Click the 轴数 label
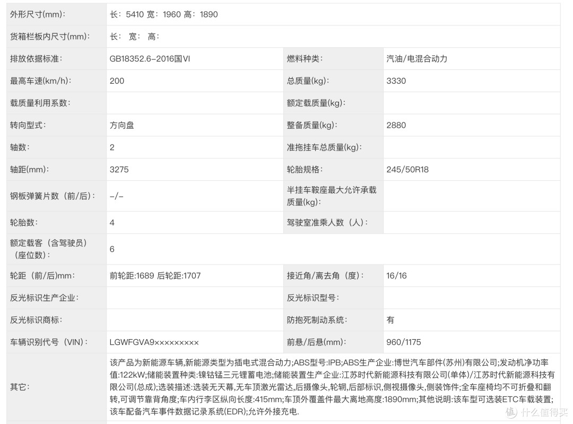The width and height of the screenshot is (573, 424). click(x=20, y=147)
